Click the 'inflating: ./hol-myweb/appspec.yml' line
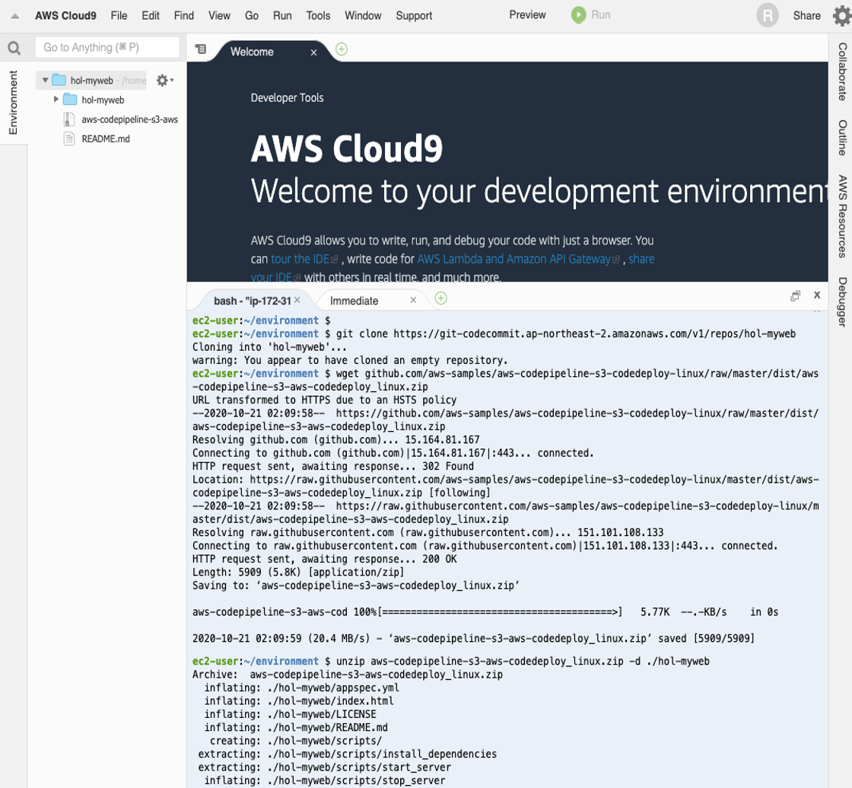 click(301, 688)
